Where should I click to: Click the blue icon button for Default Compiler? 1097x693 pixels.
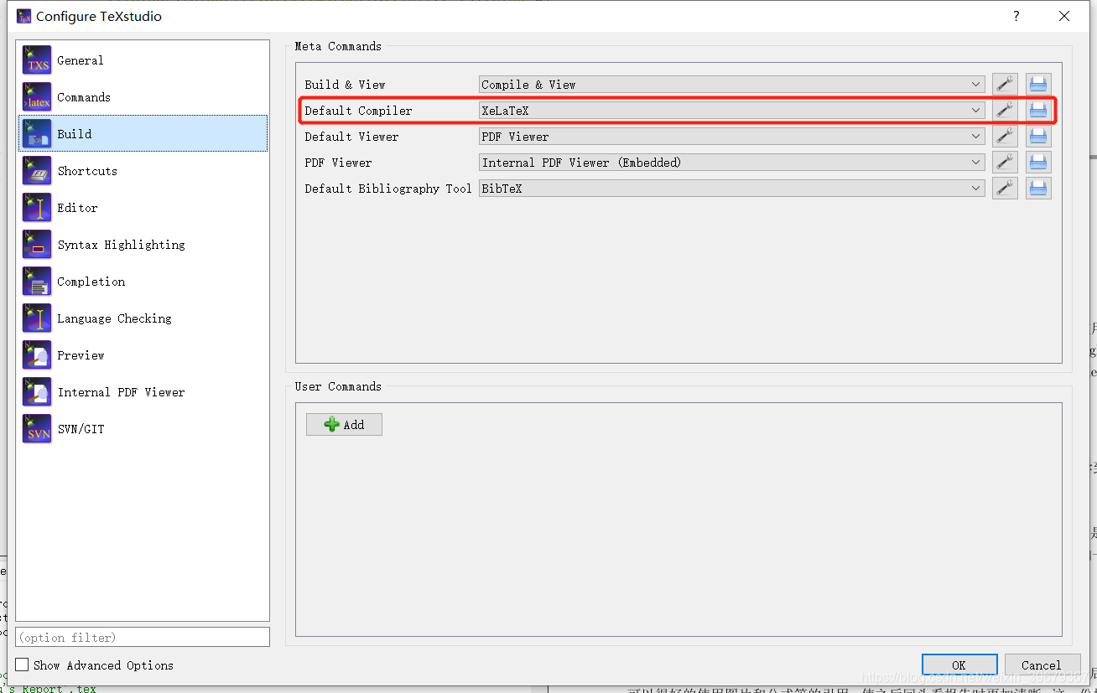(1038, 111)
